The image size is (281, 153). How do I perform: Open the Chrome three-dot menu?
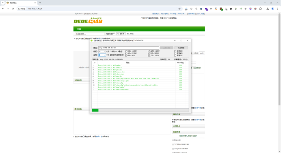coord(278,9)
